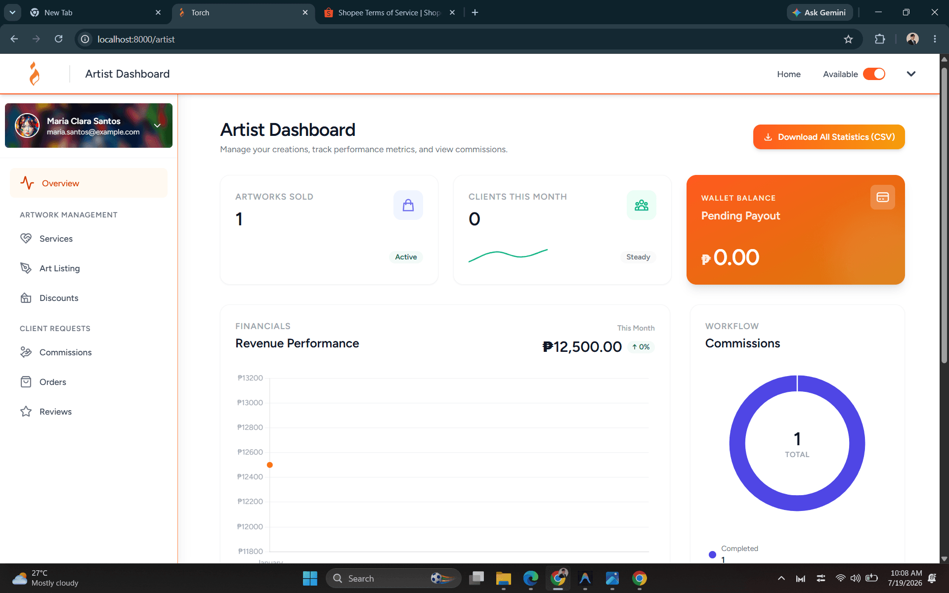
Task: Reload the artist page
Action: click(x=58, y=39)
